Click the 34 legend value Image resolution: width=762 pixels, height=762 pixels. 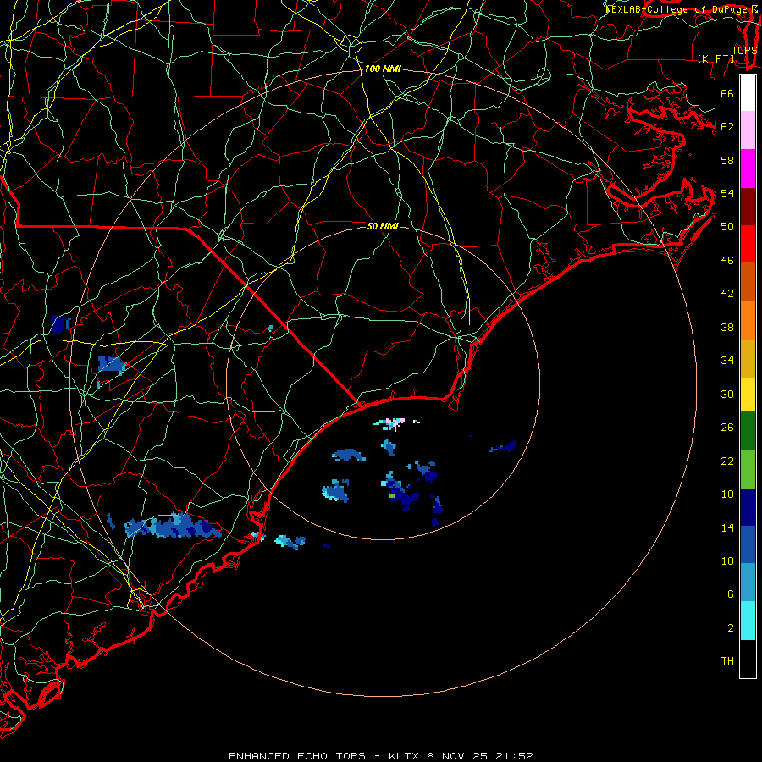(x=727, y=360)
